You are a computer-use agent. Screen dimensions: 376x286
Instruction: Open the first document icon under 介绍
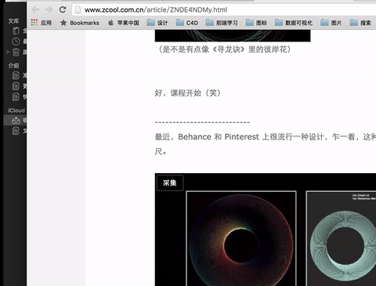tap(16, 75)
